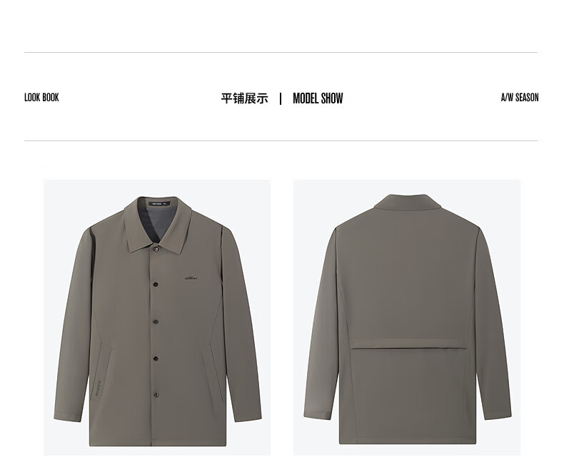Click the vertical divider between 平铺展示 and MODEL SHOW
564x462 pixels.
281,98
